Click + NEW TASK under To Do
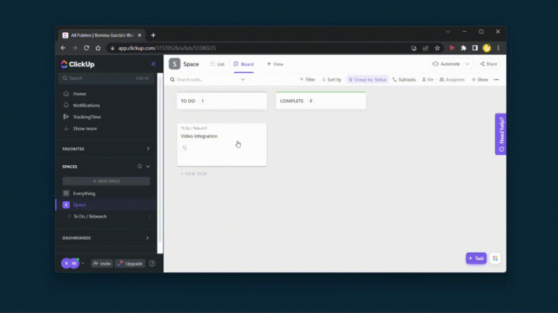Image resolution: width=558 pixels, height=313 pixels. pyautogui.click(x=194, y=174)
